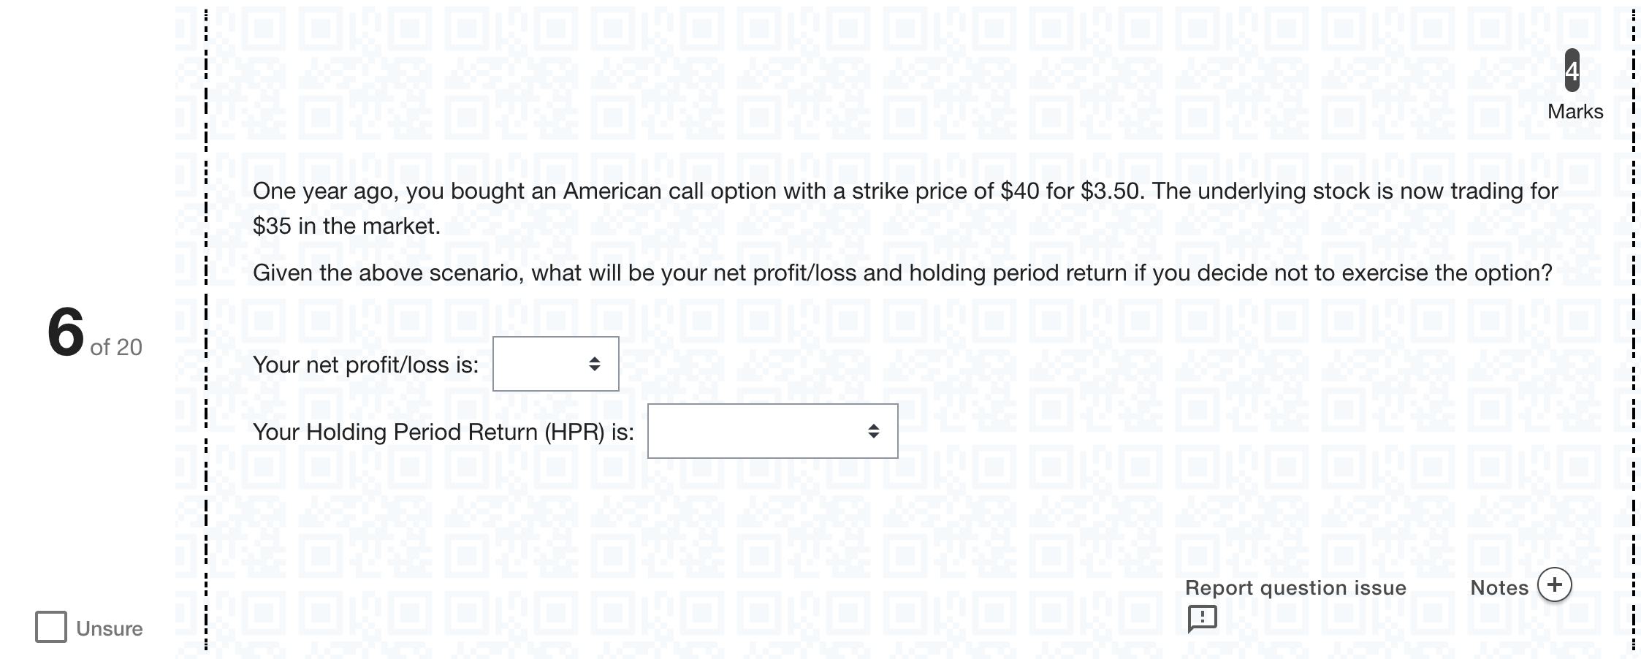Add a note with the plus icon

coord(1555,584)
